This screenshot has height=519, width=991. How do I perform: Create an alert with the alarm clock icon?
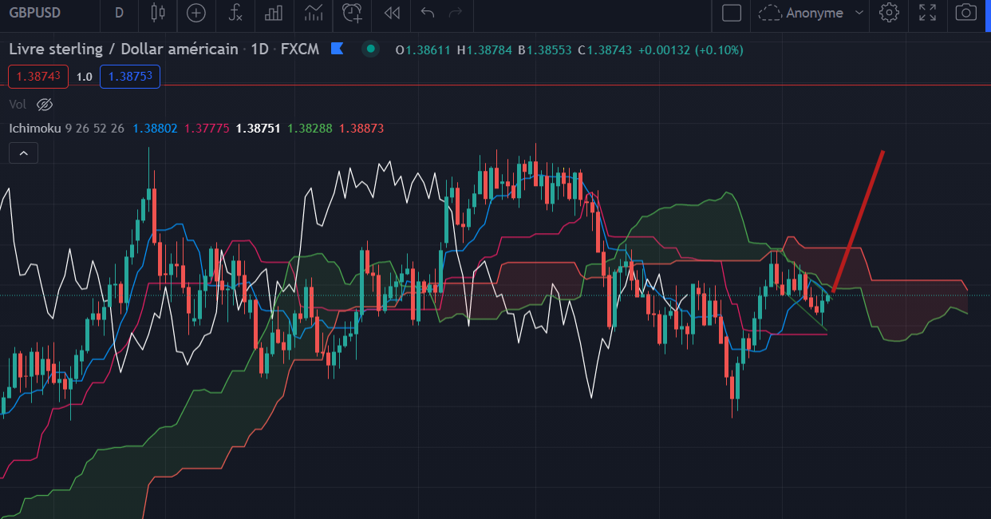tap(352, 13)
